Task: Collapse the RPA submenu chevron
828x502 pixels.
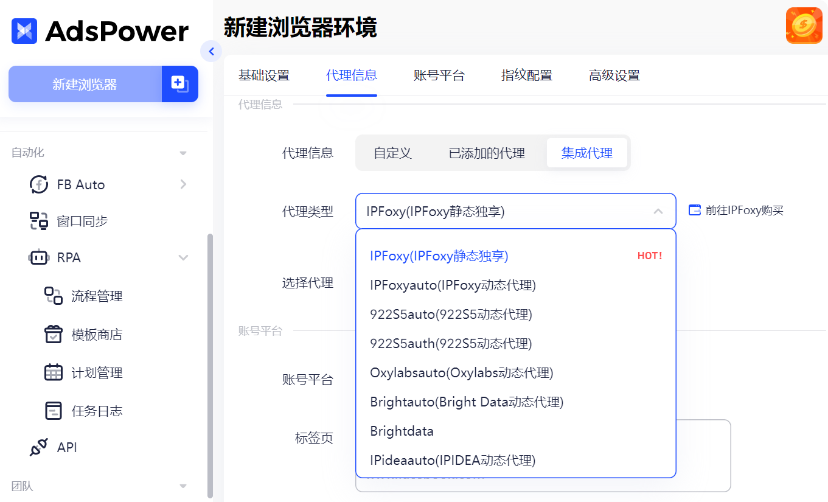Action: [x=183, y=257]
